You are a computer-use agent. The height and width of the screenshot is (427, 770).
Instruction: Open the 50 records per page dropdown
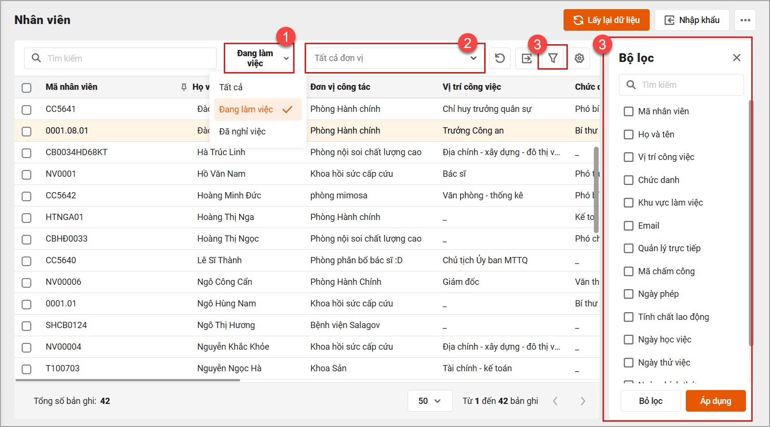tap(429, 401)
